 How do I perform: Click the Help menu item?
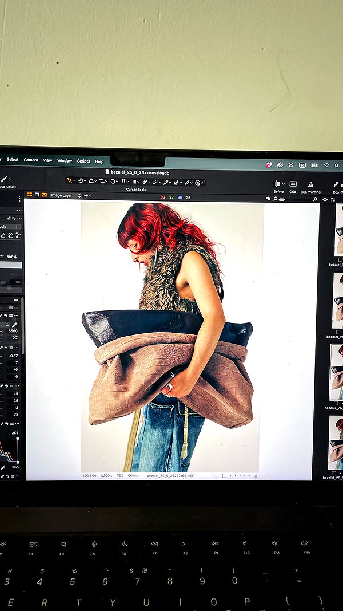click(99, 161)
